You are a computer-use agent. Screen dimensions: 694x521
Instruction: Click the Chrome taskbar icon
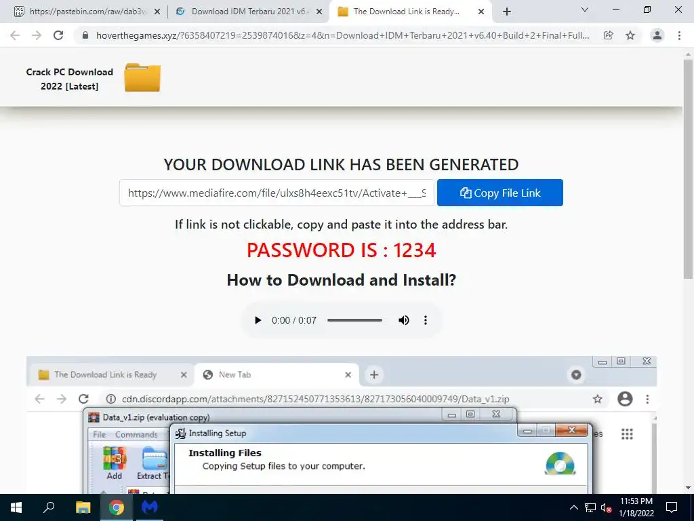117,507
